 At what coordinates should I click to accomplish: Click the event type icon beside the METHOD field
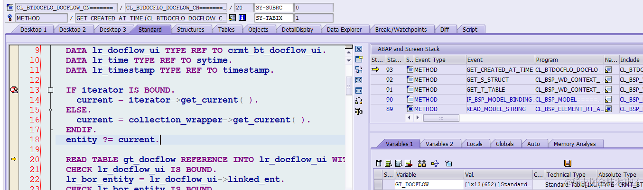pos(10,18)
